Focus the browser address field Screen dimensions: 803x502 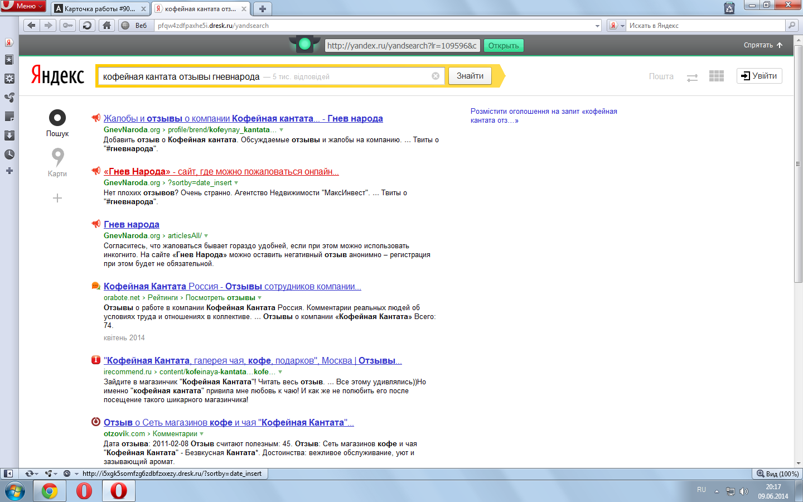pos(374,26)
